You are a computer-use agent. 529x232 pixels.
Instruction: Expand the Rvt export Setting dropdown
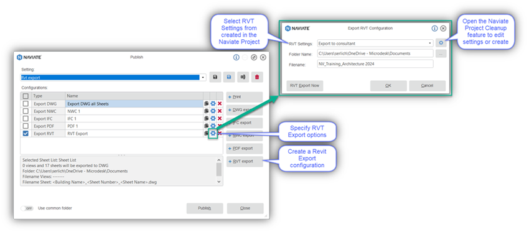click(x=203, y=78)
